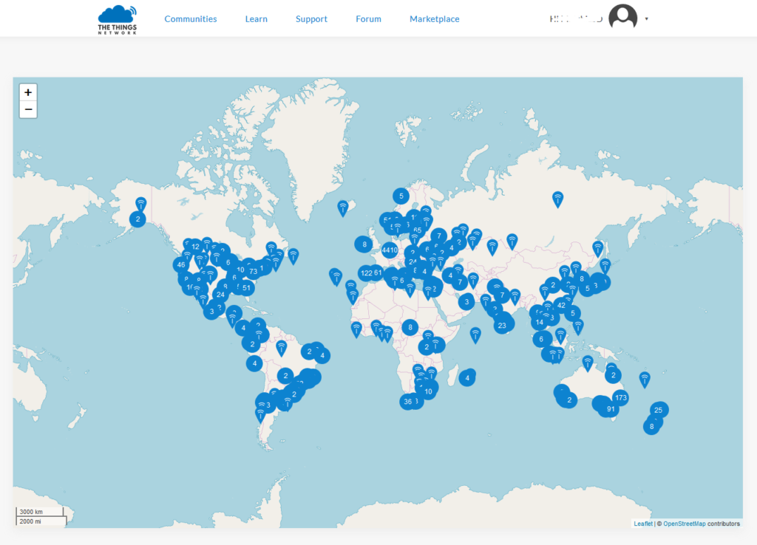Screen dimensions: 757x545
Task: Expand the 36 cluster in southern Africa
Action: click(408, 402)
